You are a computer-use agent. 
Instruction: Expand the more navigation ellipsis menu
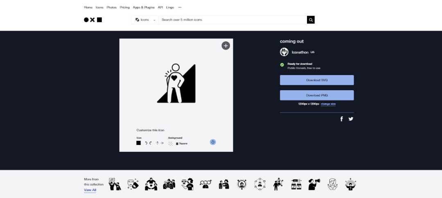click(180, 7)
